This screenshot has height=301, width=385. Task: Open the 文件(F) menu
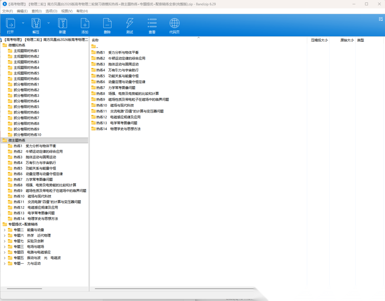tap(7, 11)
